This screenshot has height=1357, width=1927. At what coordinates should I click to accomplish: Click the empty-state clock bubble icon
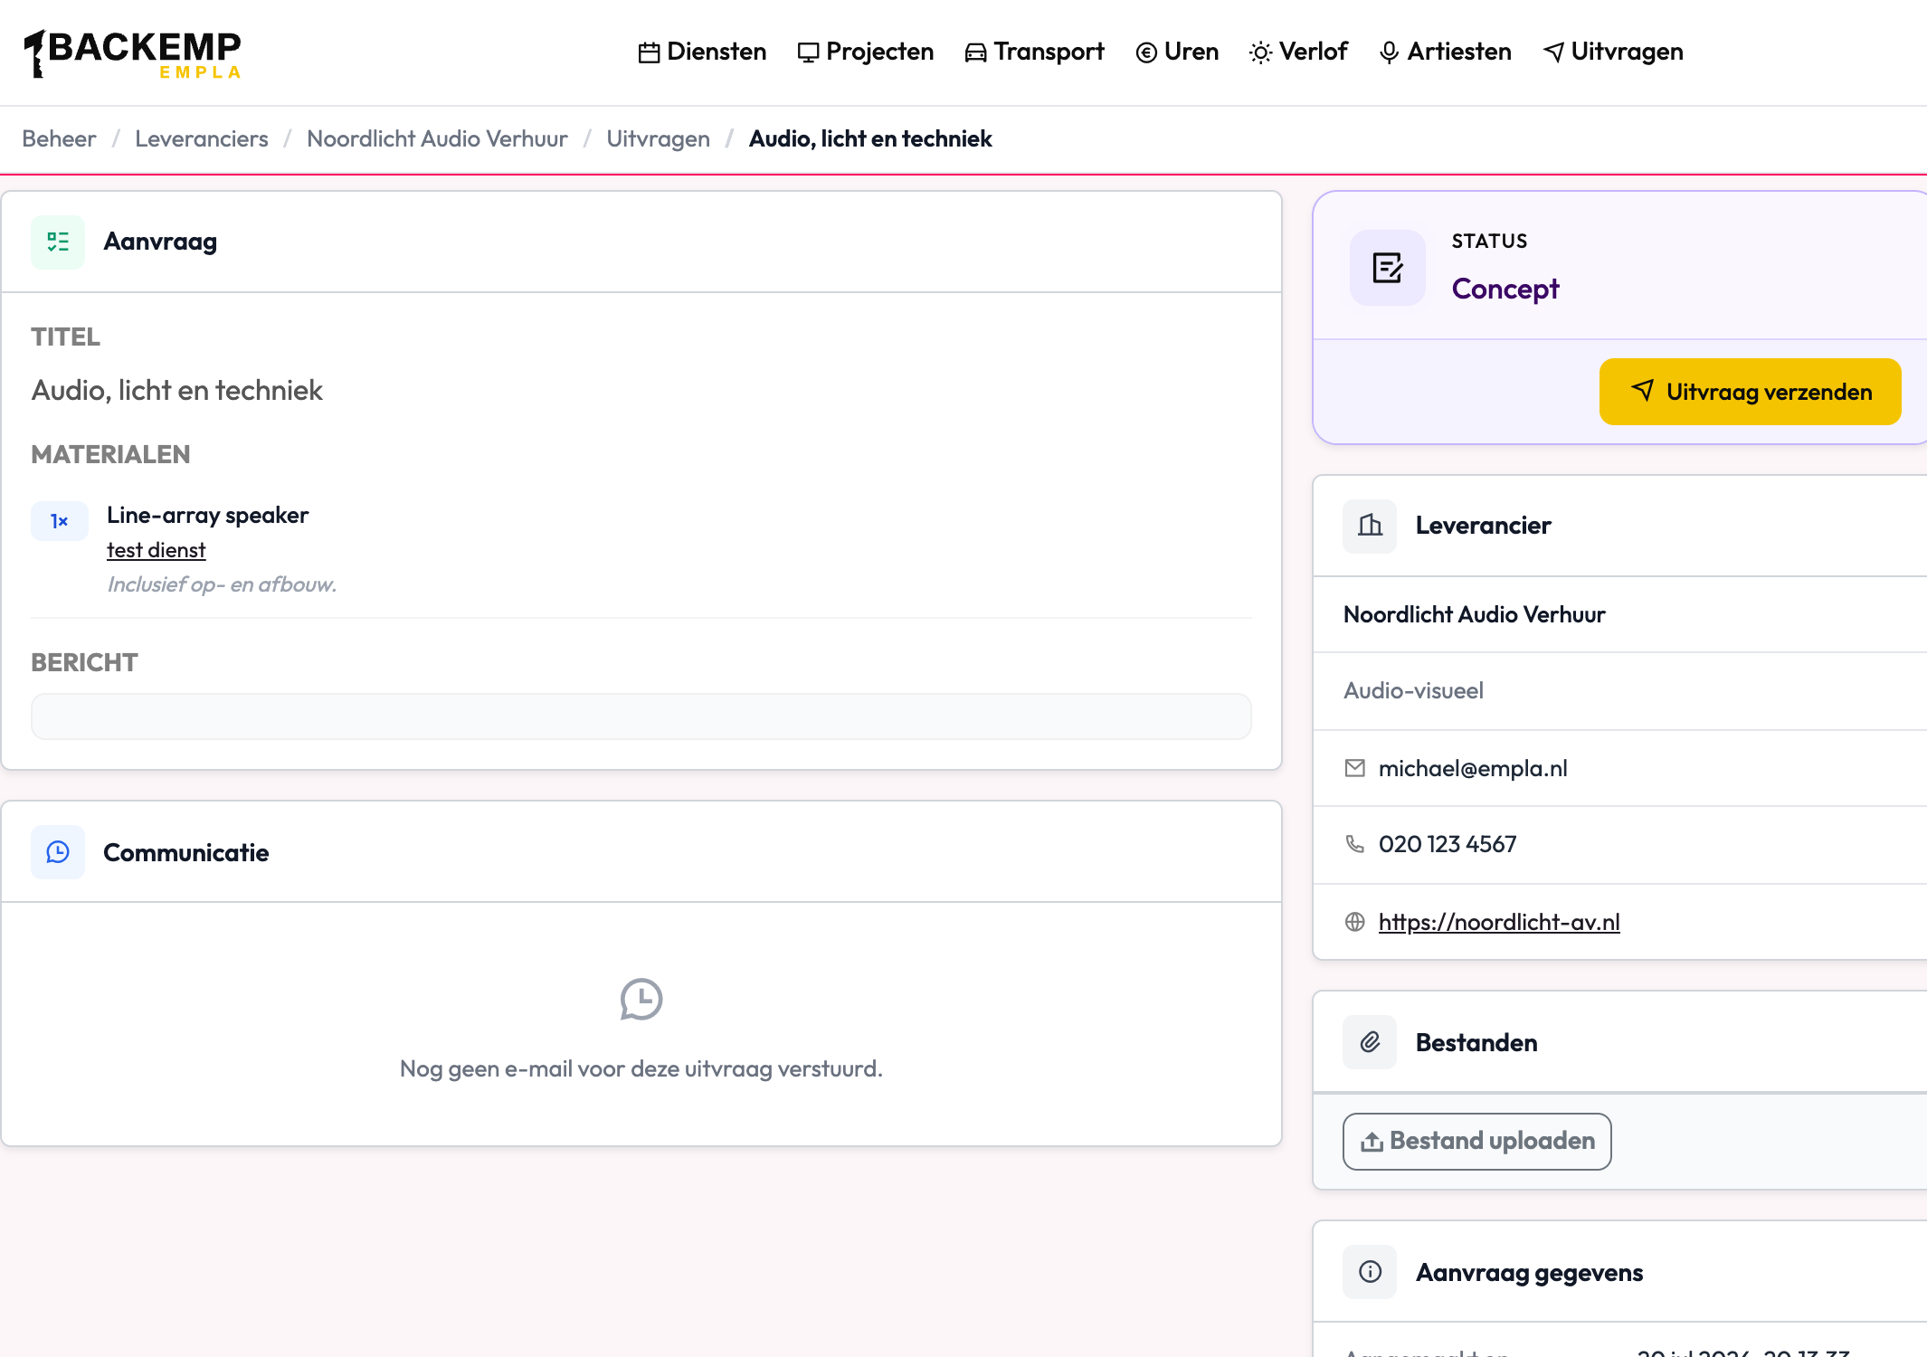click(641, 1000)
